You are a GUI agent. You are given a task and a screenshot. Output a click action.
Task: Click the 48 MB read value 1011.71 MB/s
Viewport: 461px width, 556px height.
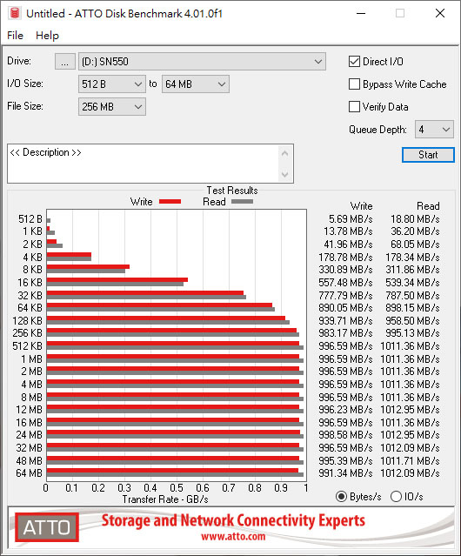[410, 460]
